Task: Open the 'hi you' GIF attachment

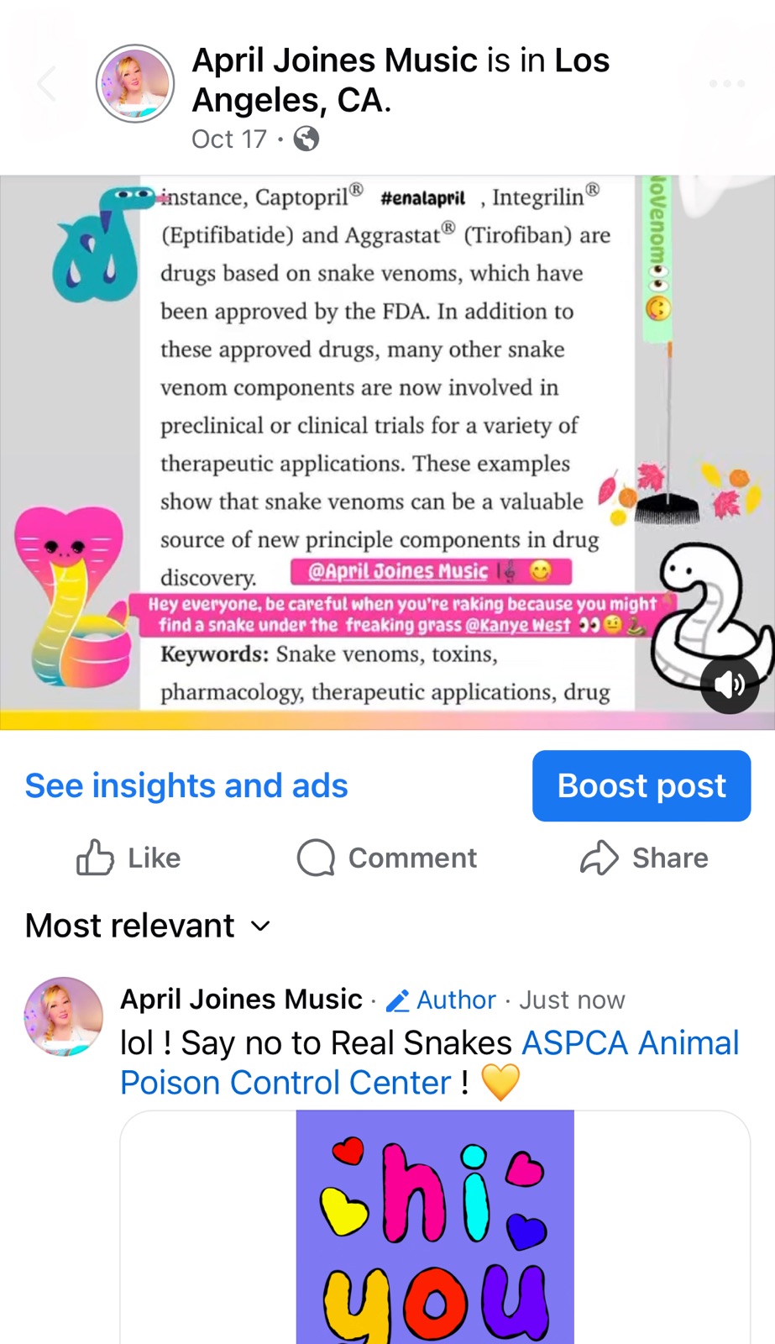Action: 435,1226
